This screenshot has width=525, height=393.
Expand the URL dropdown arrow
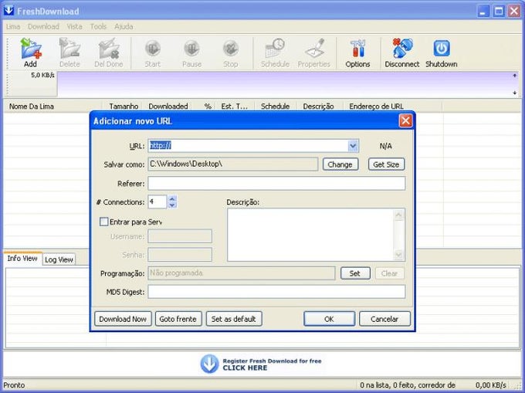(353, 146)
